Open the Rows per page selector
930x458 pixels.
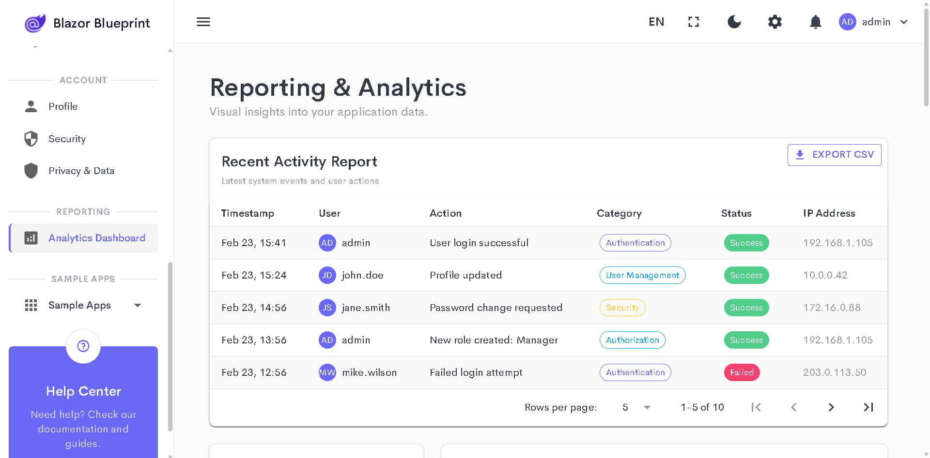tap(636, 407)
